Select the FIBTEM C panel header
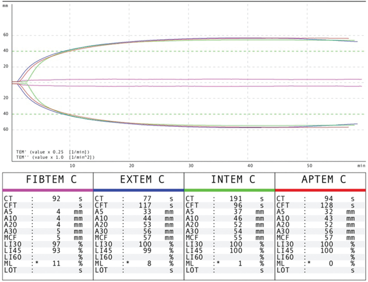 (47, 180)
